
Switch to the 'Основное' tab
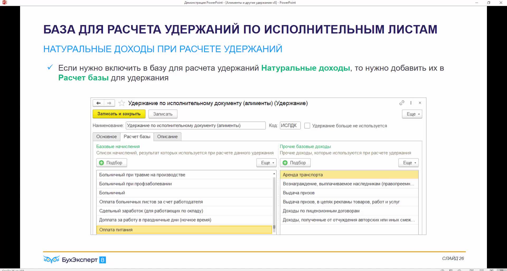(106, 137)
